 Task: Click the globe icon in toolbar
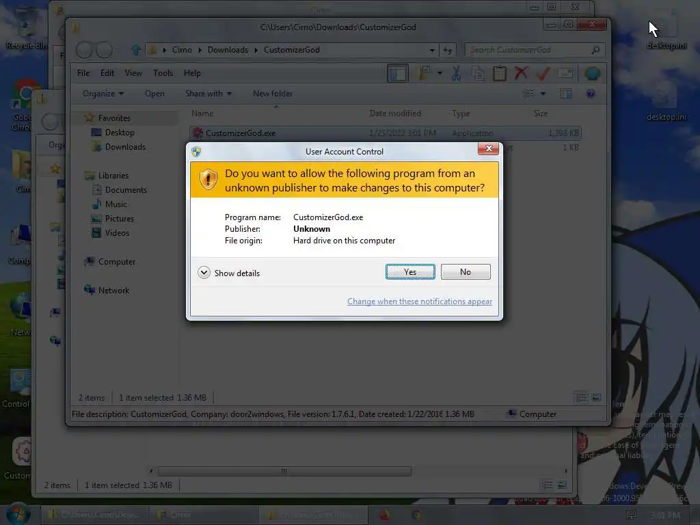pos(593,73)
